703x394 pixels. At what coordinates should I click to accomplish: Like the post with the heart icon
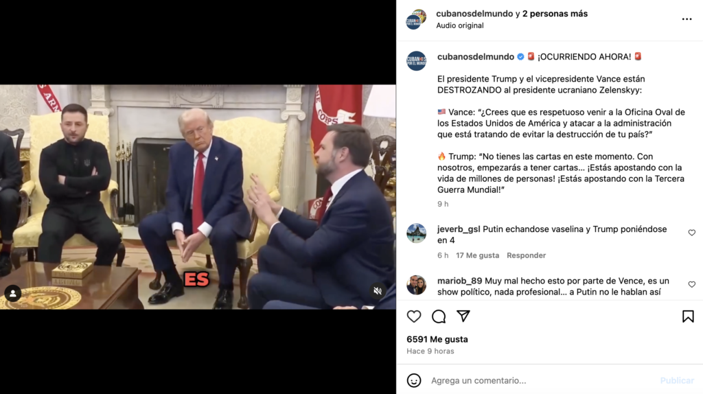[x=414, y=316]
